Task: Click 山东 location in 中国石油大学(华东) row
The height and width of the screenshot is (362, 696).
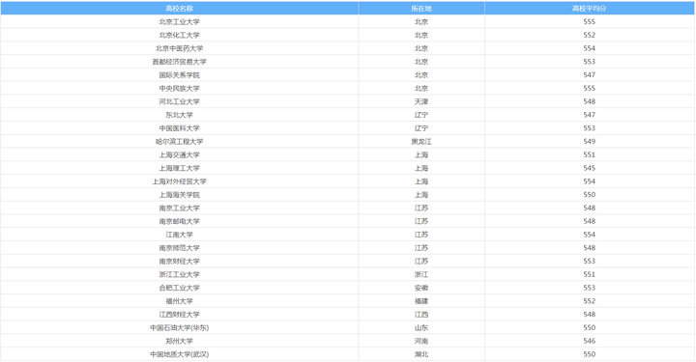Action: click(421, 327)
